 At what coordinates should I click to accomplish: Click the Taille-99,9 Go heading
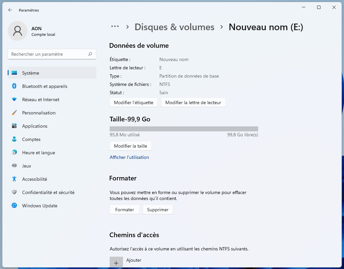pyautogui.click(x=130, y=119)
